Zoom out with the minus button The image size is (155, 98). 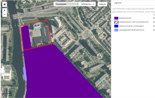5,15
